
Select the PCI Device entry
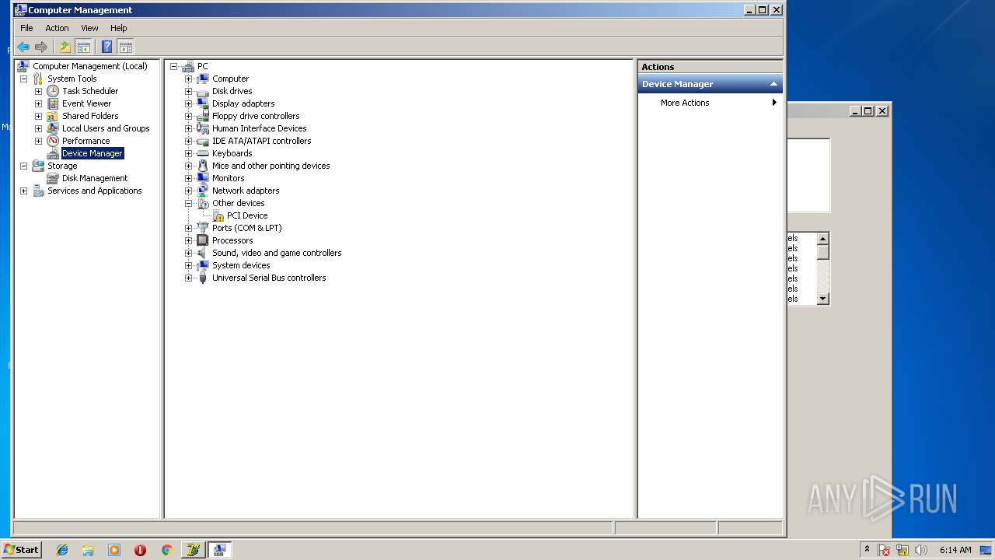pos(247,215)
